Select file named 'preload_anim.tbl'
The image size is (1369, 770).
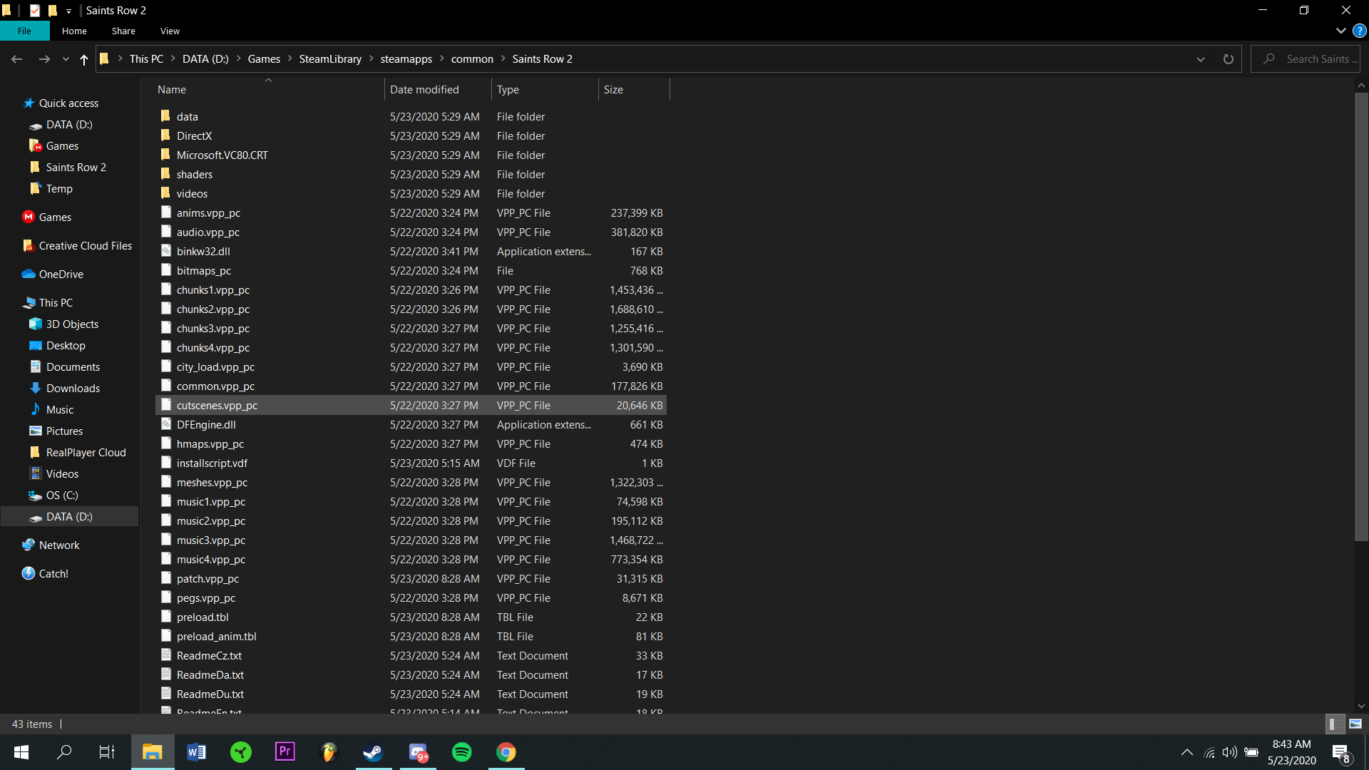click(x=216, y=637)
